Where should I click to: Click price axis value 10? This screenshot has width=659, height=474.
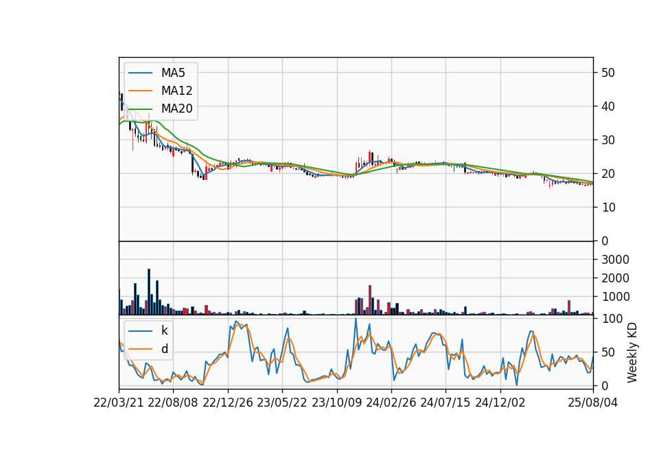click(608, 207)
